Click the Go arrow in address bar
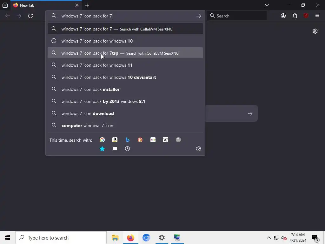The image size is (325, 244). point(199,16)
